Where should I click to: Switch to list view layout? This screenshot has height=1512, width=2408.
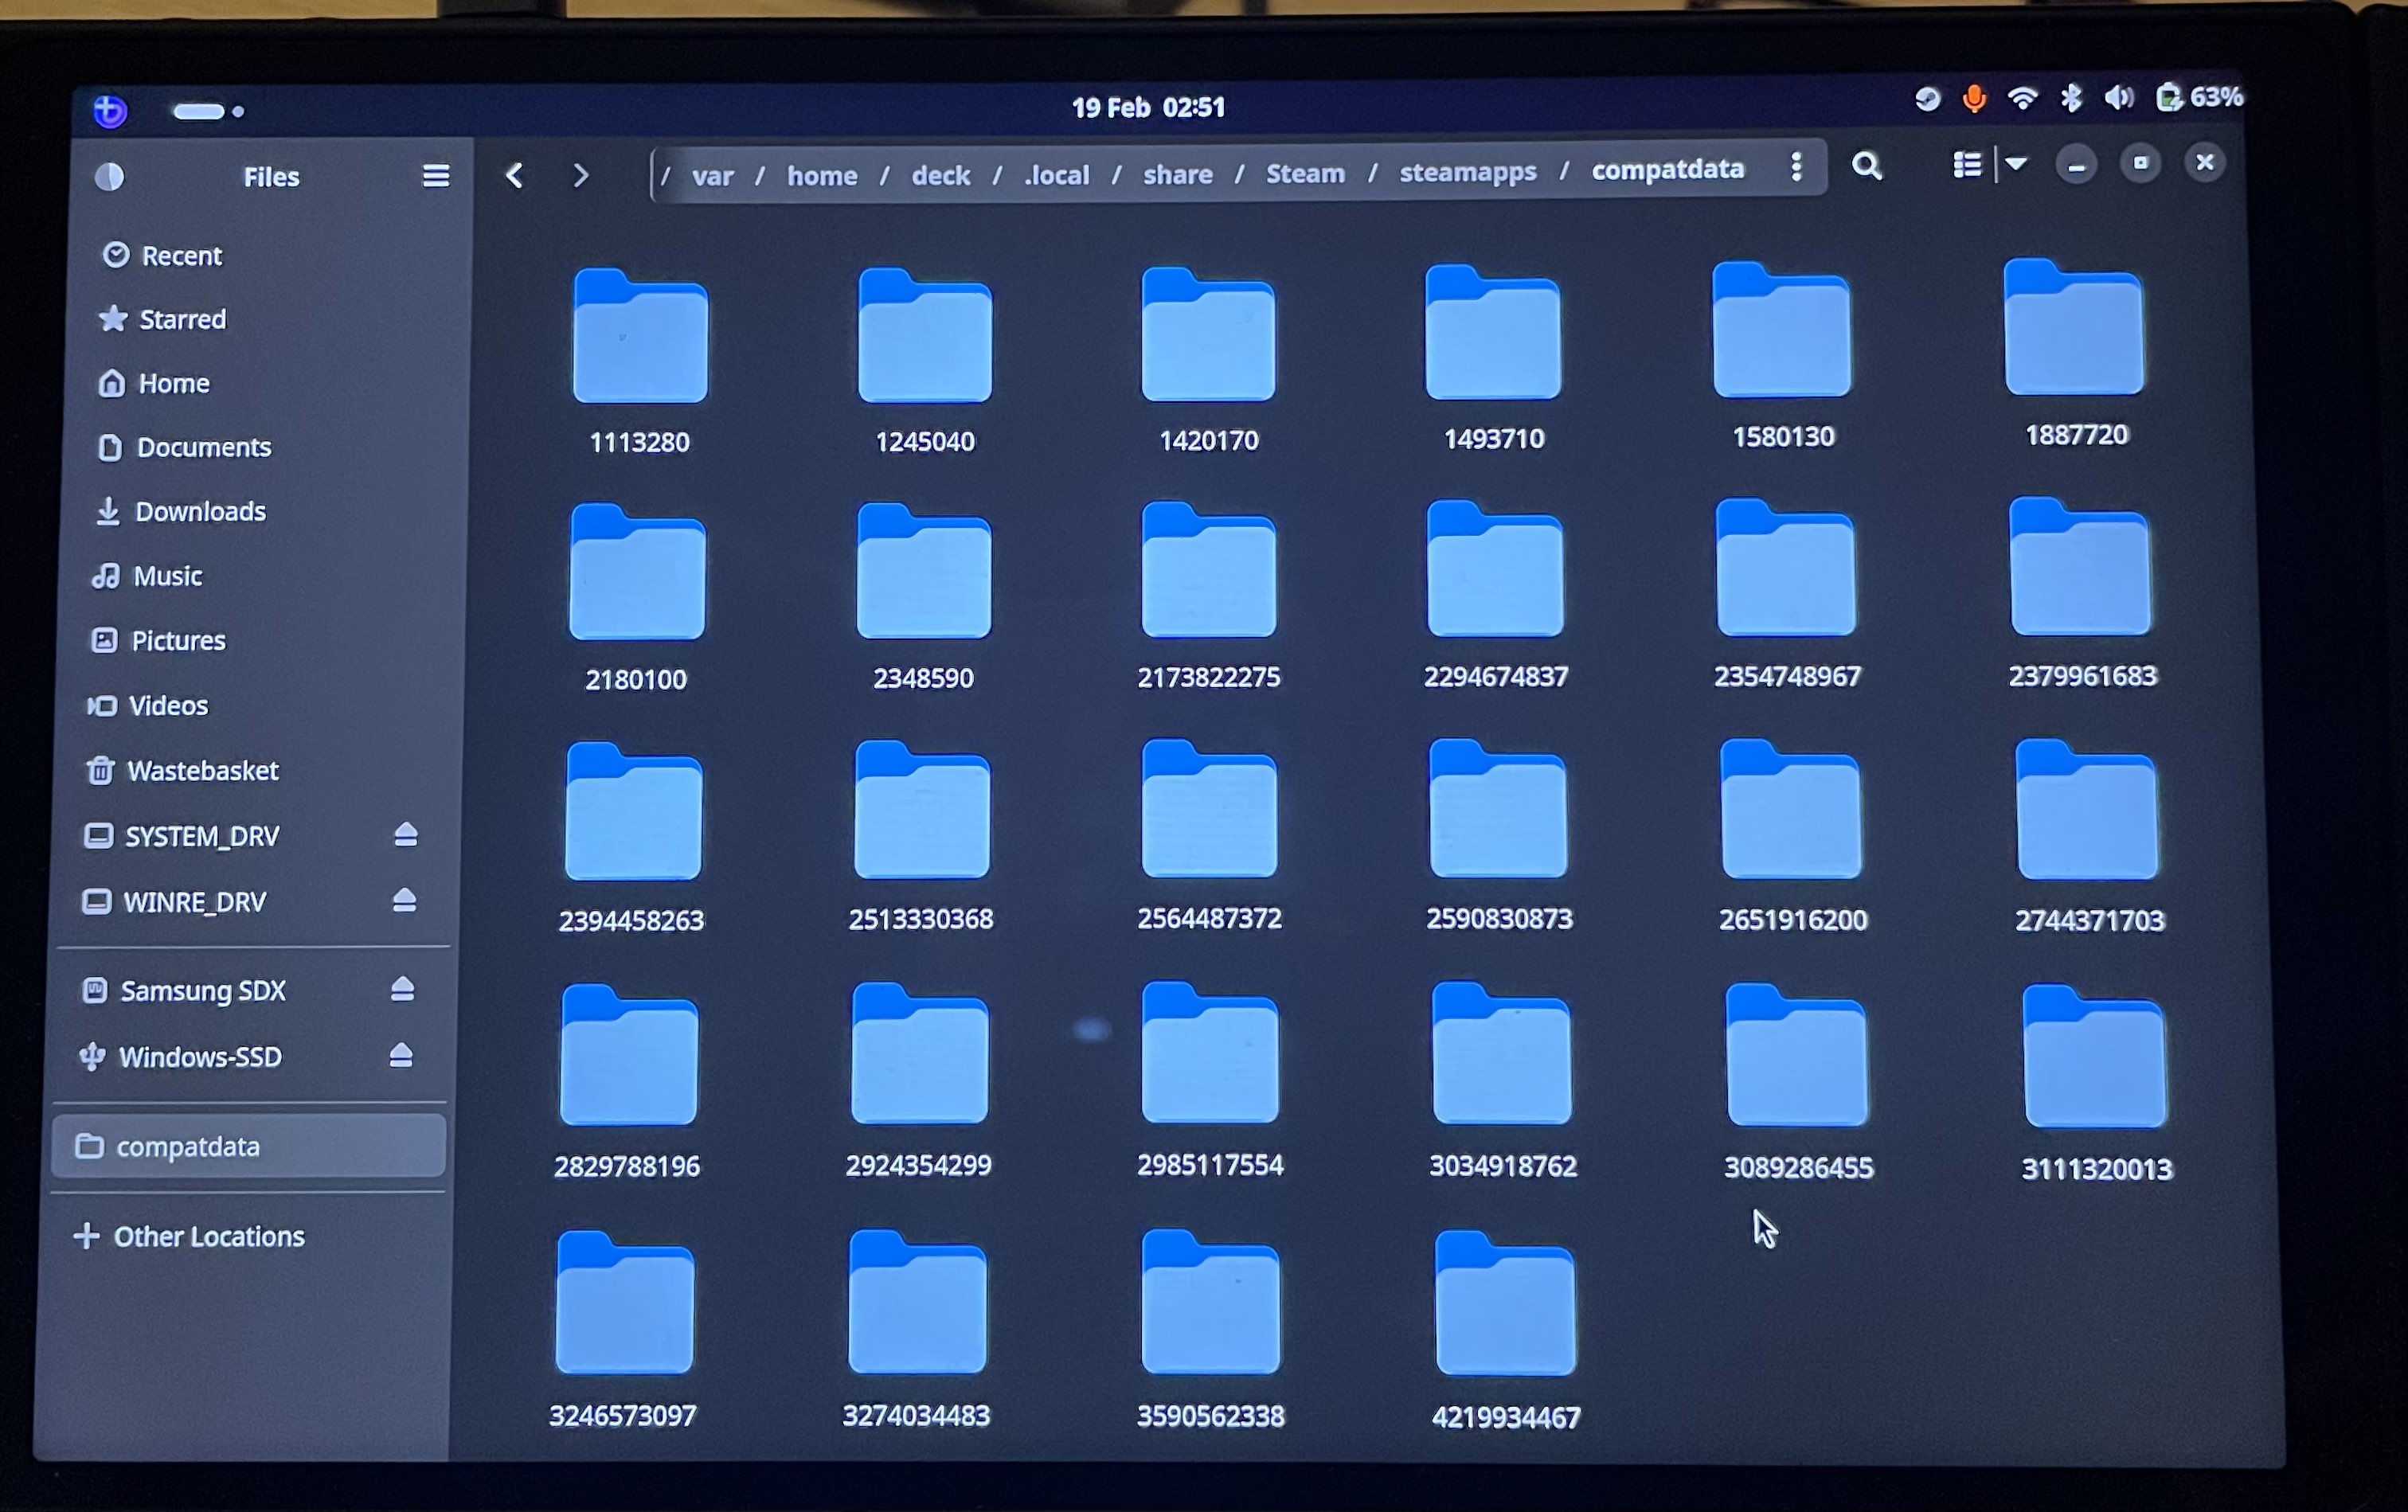tap(1967, 165)
